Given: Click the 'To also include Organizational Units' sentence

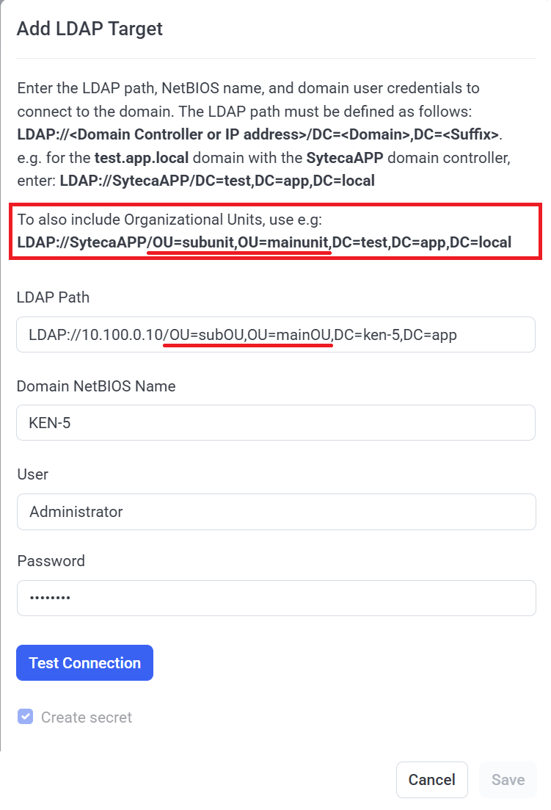Looking at the screenshot, I should coord(175,219).
